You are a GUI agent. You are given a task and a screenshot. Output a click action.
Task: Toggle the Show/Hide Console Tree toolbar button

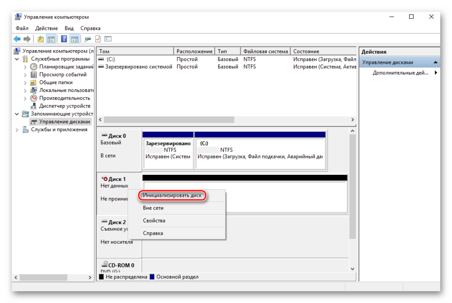point(51,39)
